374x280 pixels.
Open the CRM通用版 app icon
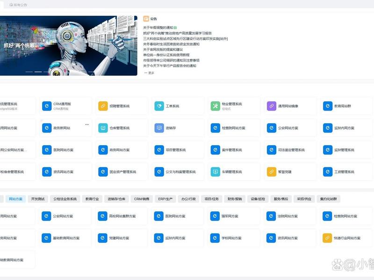pos(47,106)
